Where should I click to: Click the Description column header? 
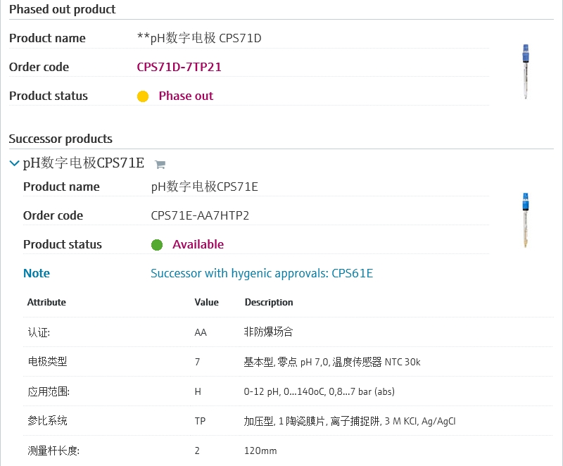click(x=269, y=302)
